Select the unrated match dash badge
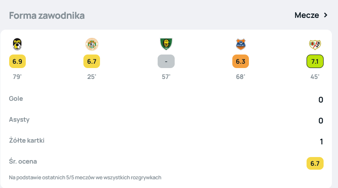The height and width of the screenshot is (188, 338). pyautogui.click(x=166, y=62)
